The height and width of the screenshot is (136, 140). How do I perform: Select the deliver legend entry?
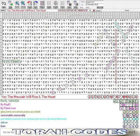pyautogui.click(x=4, y=123)
